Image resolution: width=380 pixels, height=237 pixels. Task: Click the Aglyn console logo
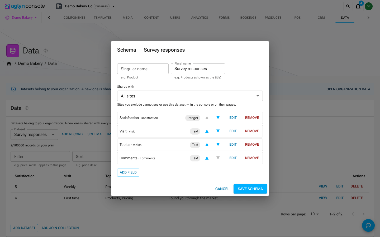[25, 6]
